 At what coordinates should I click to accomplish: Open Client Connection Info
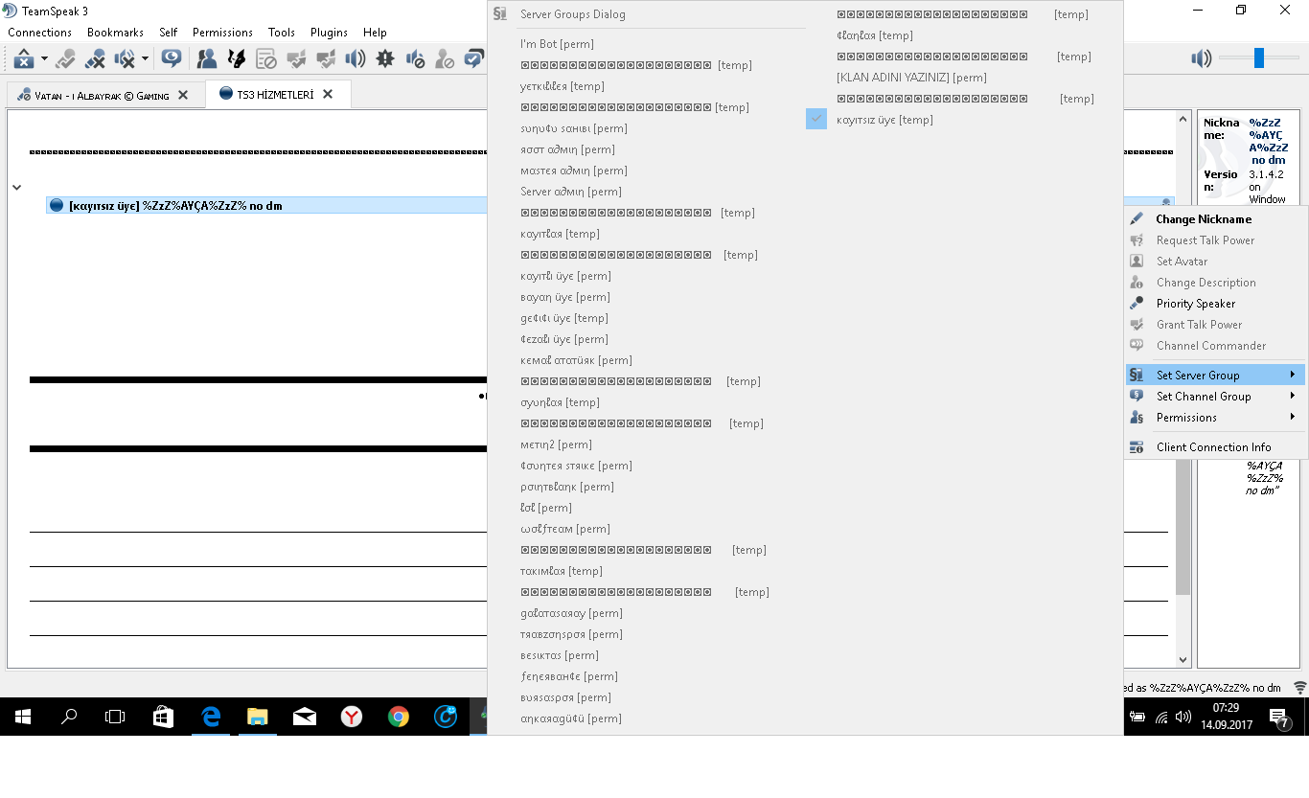1213,447
